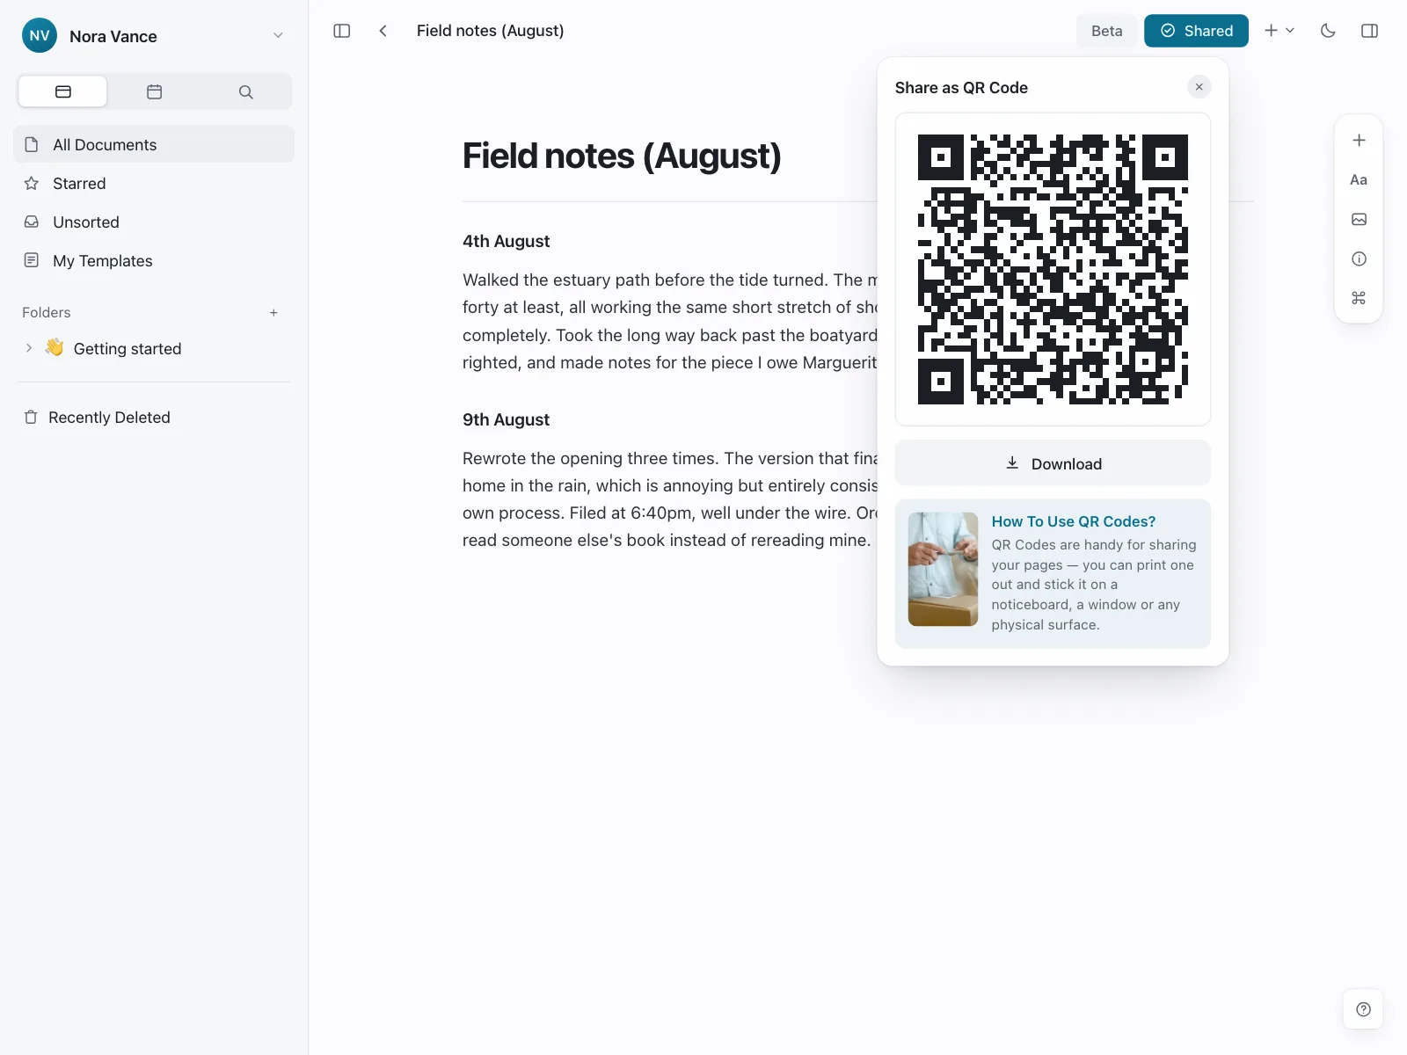Click the Field notes (August) heading
The width and height of the screenshot is (1407, 1055).
[622, 156]
